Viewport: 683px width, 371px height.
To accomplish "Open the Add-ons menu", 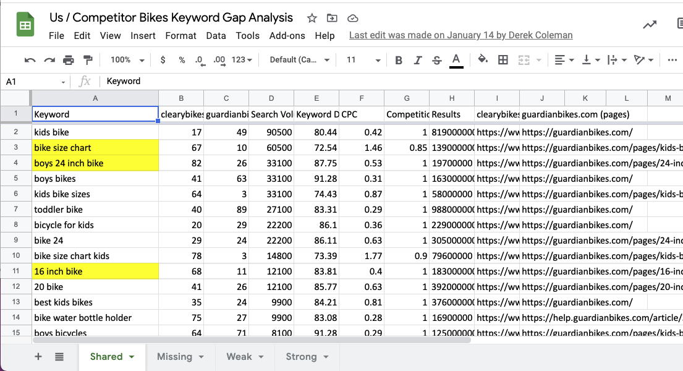I will (x=287, y=35).
